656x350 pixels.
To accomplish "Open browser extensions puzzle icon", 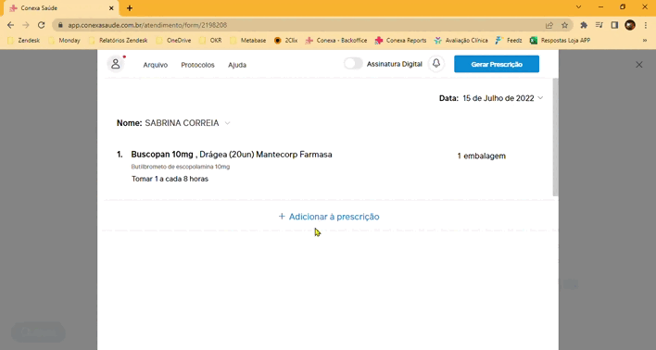I will (x=584, y=25).
